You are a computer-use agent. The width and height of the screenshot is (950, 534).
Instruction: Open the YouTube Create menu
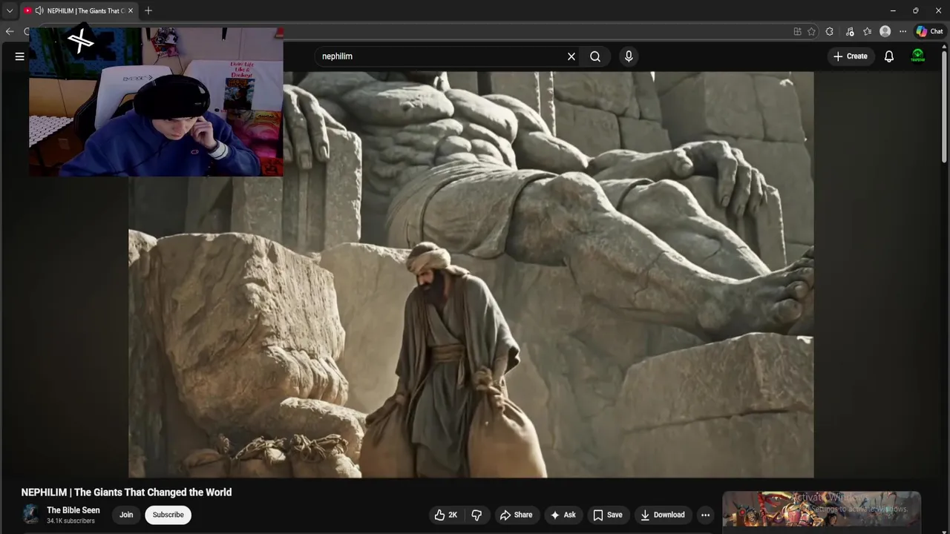851,56
